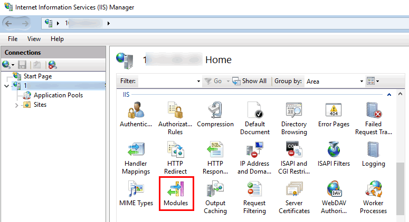The width and height of the screenshot is (409, 222).
Task: Open Default Document feature
Action: click(x=254, y=118)
